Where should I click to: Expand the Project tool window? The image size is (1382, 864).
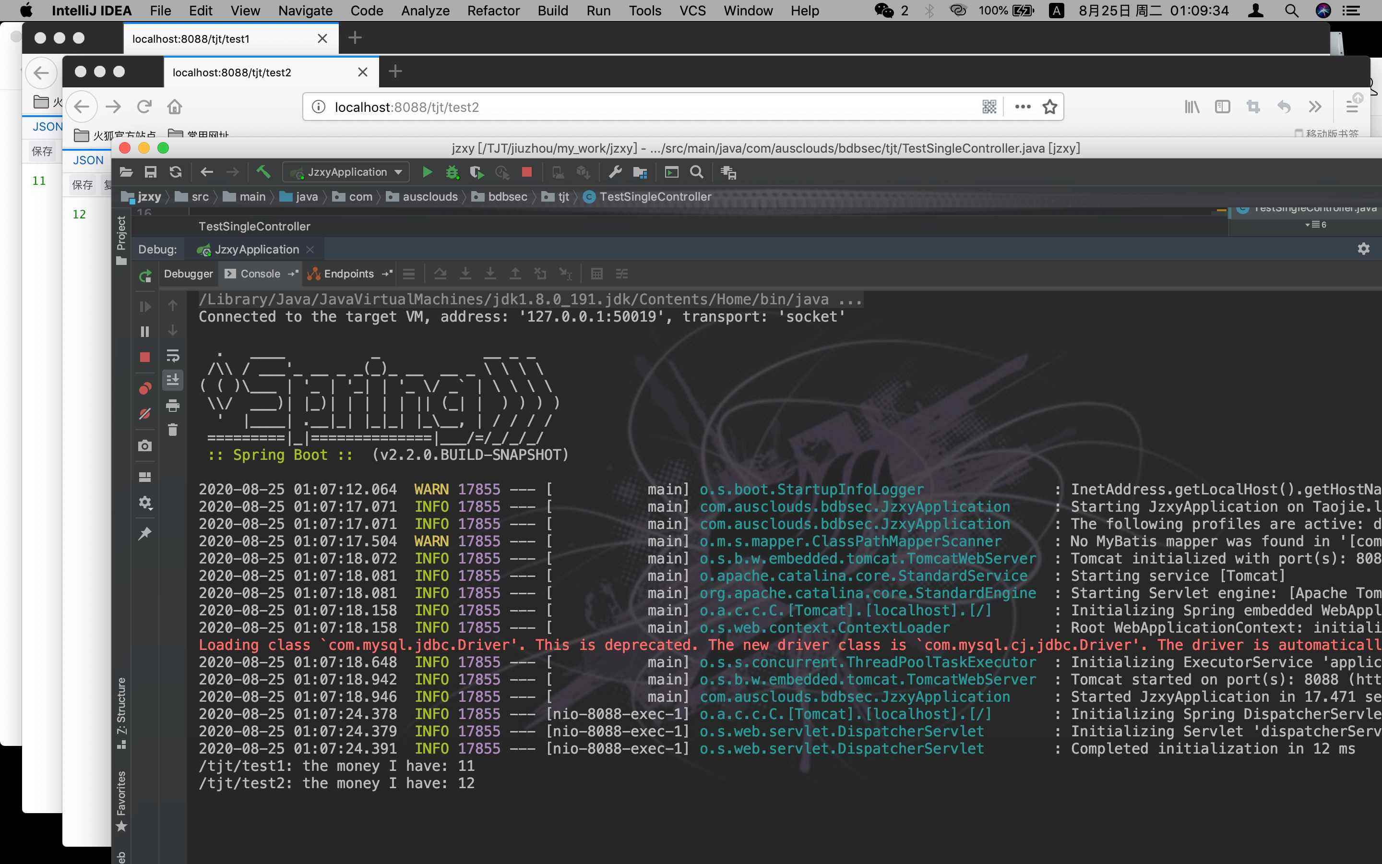(121, 233)
